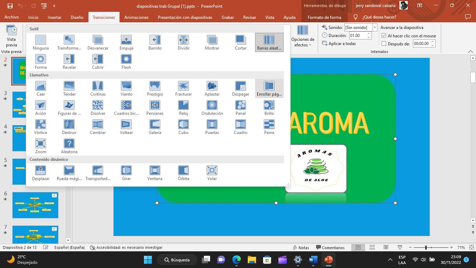Viewport: 476px width, 268px height.
Task: Switch to slide sorter view
Action: point(372,247)
